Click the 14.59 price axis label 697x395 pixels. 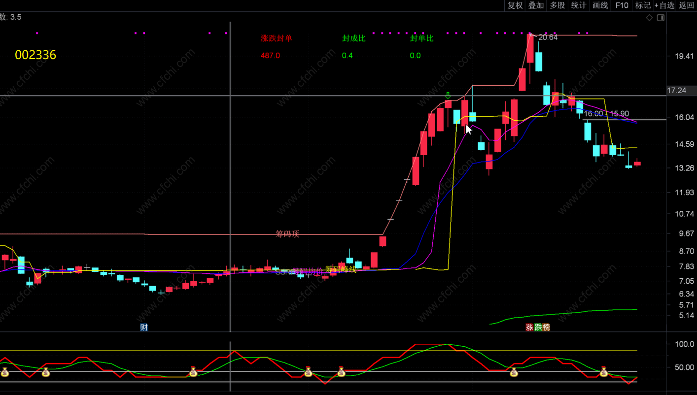click(x=685, y=144)
